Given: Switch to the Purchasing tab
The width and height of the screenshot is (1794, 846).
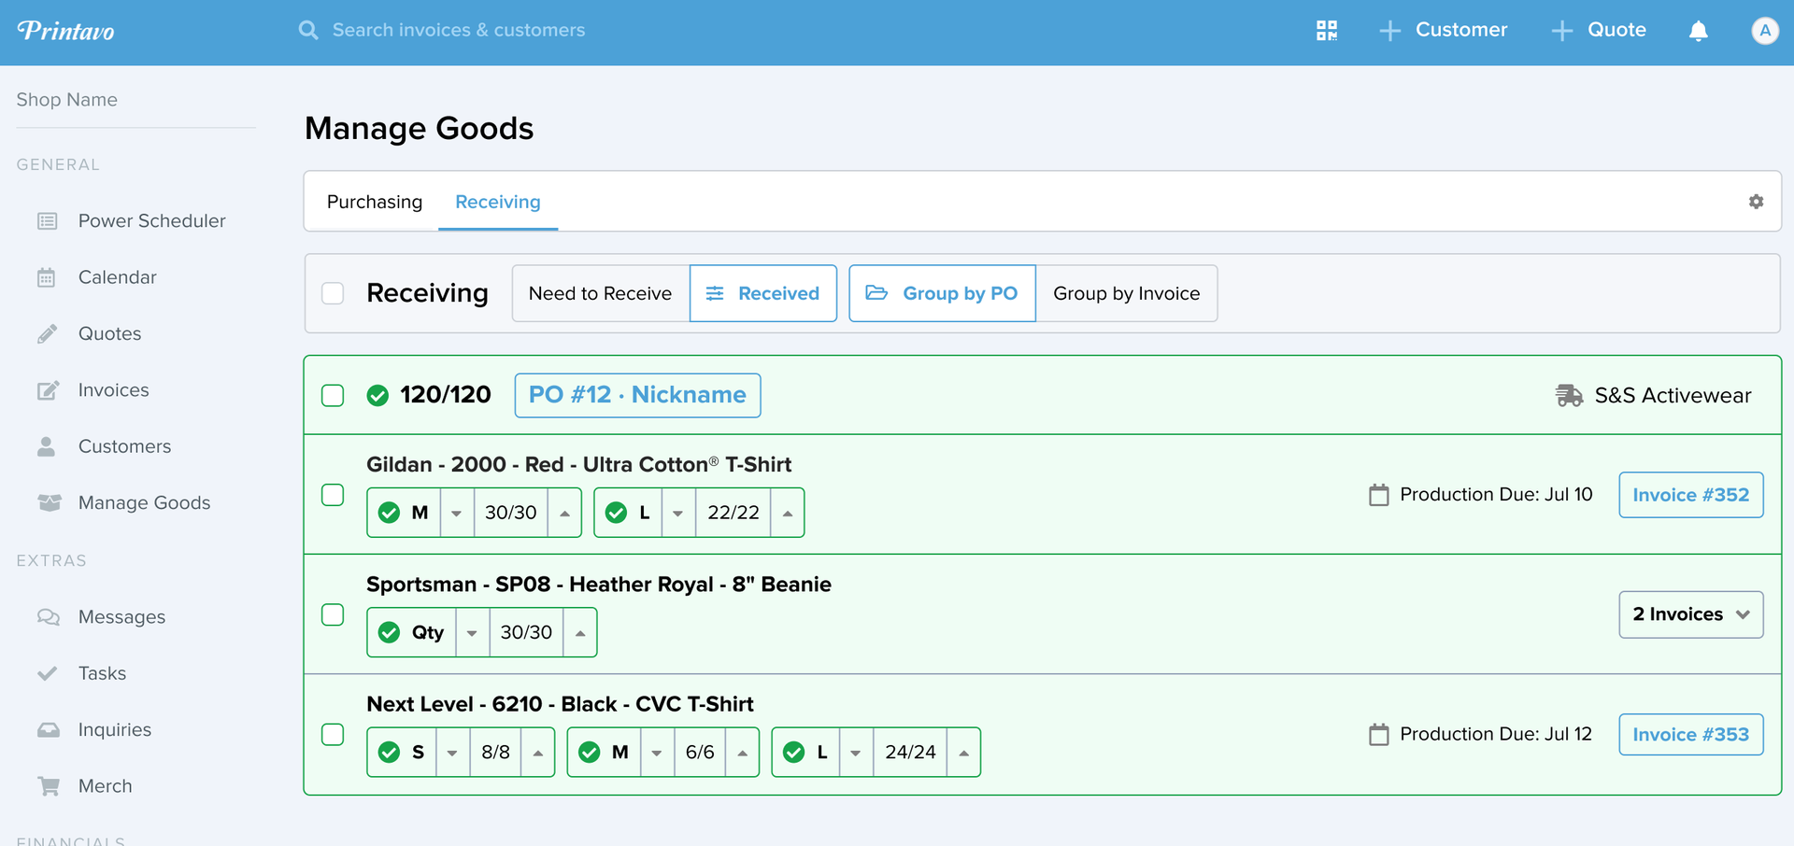Looking at the screenshot, I should click(x=375, y=202).
